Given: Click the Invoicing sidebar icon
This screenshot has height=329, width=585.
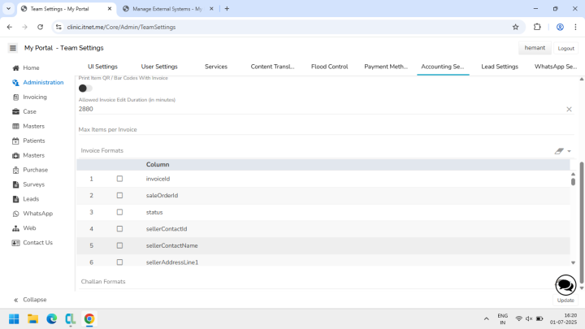Looking at the screenshot, I should 15,97.
